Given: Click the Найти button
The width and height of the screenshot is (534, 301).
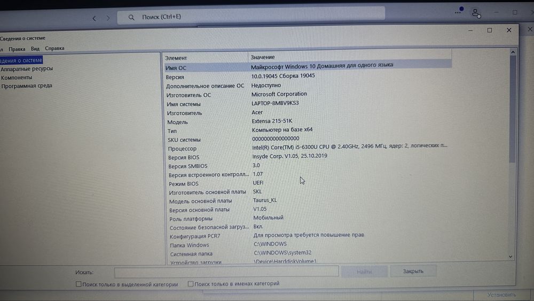Looking at the screenshot, I should point(364,272).
